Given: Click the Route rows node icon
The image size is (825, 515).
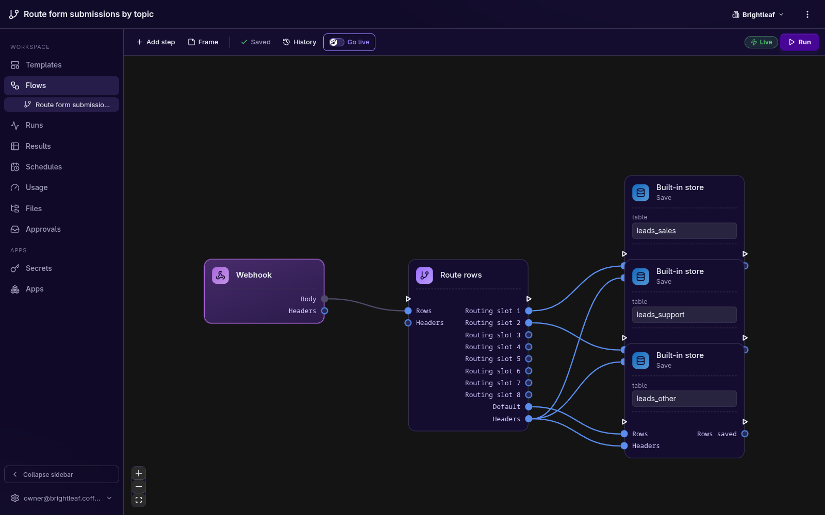Looking at the screenshot, I should tap(424, 276).
